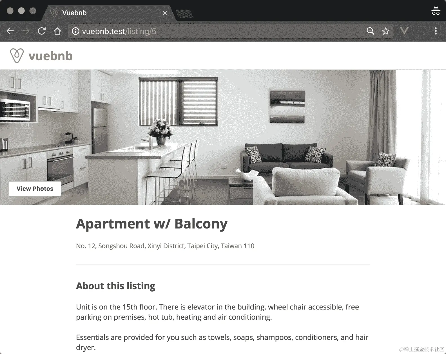Click the vuebnb logo icon
The width and height of the screenshot is (446, 354).
tap(17, 55)
